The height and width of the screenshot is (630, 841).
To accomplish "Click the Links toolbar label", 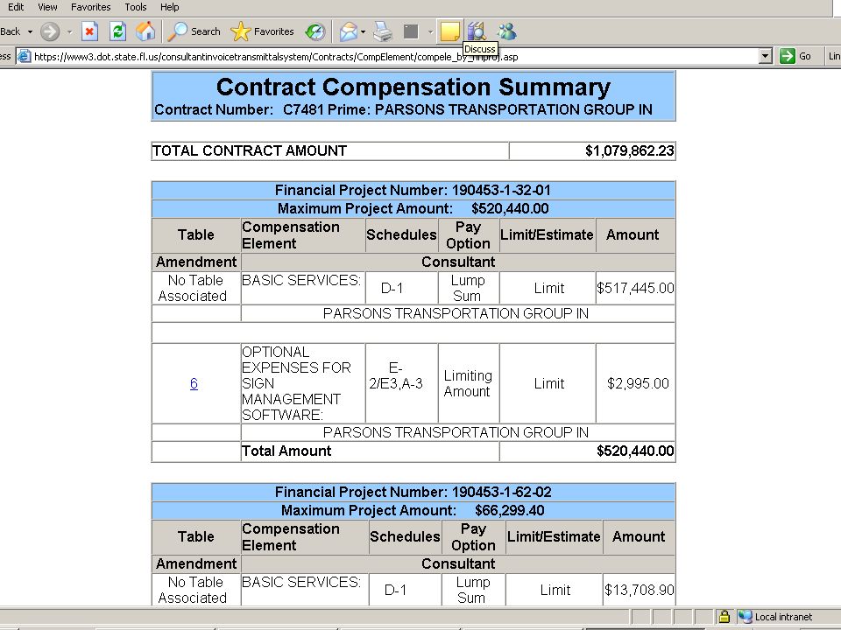I will point(835,56).
